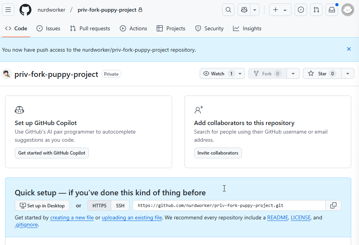Click uploading an existing file link
Image resolution: width=359 pixels, height=245 pixels.
pyautogui.click(x=132, y=217)
